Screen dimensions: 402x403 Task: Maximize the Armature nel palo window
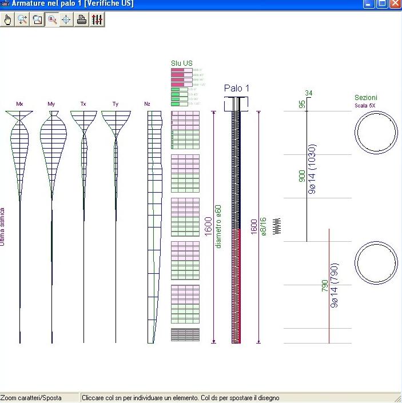(x=382, y=3)
